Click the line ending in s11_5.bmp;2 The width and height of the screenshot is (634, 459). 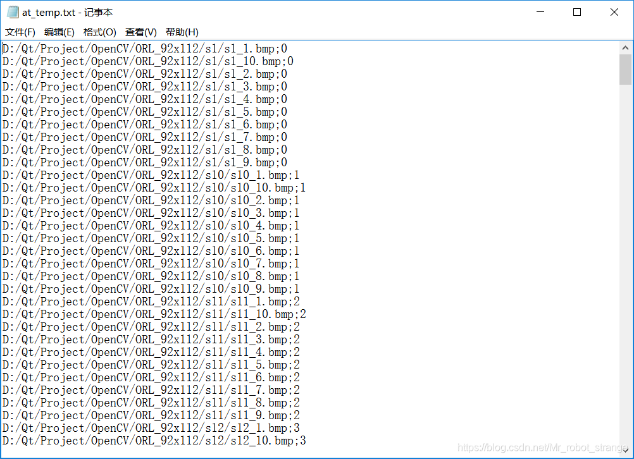click(x=151, y=365)
